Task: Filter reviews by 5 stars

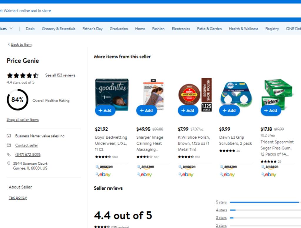Action: tap(221, 202)
